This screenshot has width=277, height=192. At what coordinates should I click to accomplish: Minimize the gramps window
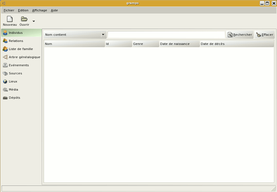[x=262, y=3]
